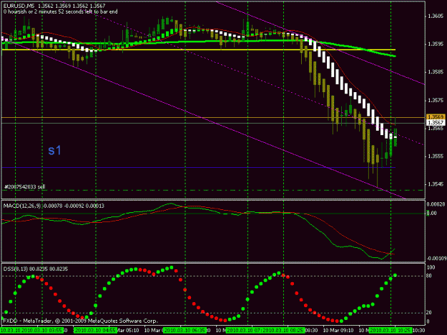
Task: Click the 1.3555 price axis label
Action: pos(436,156)
